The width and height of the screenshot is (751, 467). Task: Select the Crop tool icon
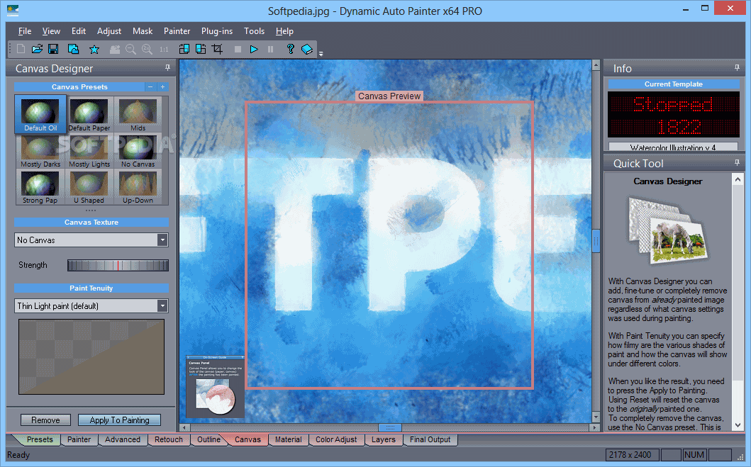[218, 49]
